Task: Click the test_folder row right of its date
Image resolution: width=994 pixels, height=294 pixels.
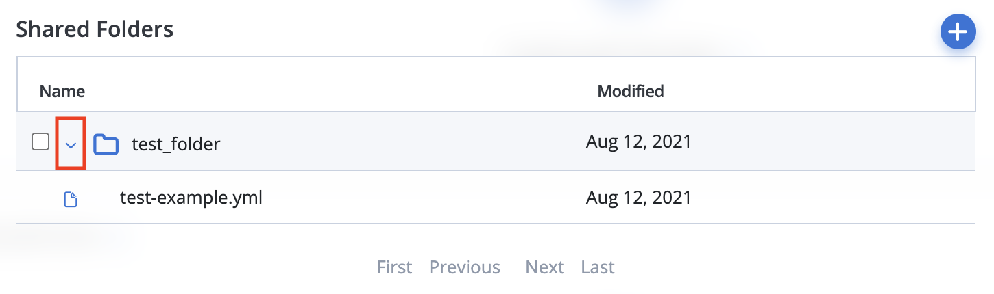Action: 833,142
